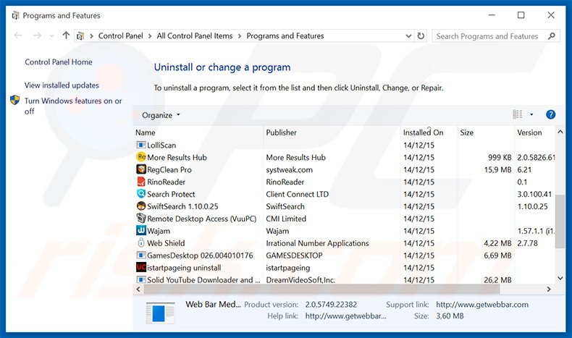Image resolution: width=572 pixels, height=338 pixels.
Task: Click the horizontal scrollbar left arrow
Action: point(138,289)
